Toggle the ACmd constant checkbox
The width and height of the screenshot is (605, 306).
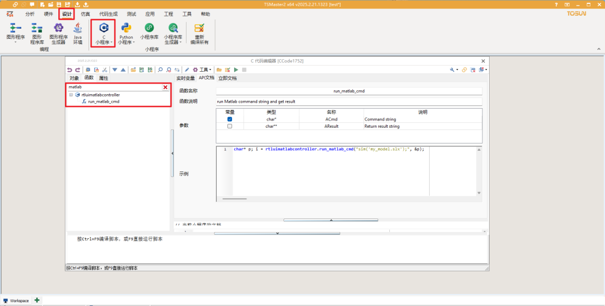pos(230,119)
